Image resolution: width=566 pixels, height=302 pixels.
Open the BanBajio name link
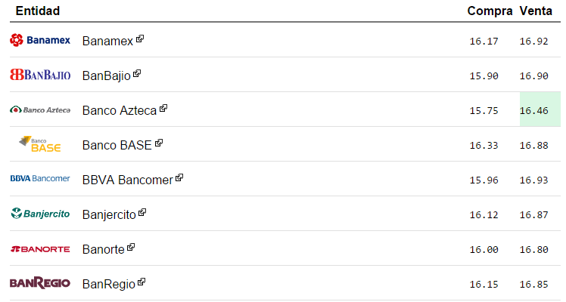click(106, 75)
